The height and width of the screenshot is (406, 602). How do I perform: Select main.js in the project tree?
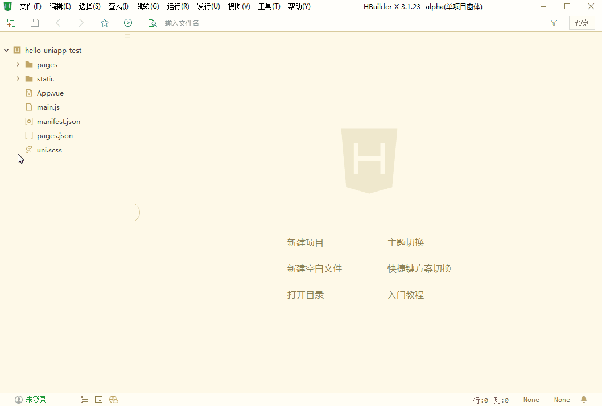point(48,107)
